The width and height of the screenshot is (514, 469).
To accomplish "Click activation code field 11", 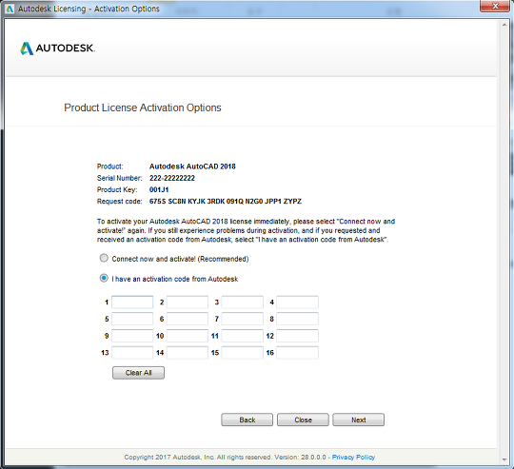I will (x=243, y=336).
